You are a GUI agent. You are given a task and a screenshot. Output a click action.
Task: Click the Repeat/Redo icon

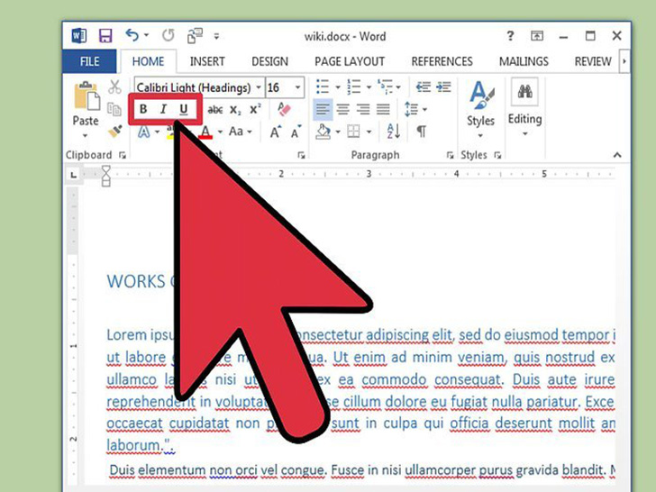pyautogui.click(x=169, y=35)
